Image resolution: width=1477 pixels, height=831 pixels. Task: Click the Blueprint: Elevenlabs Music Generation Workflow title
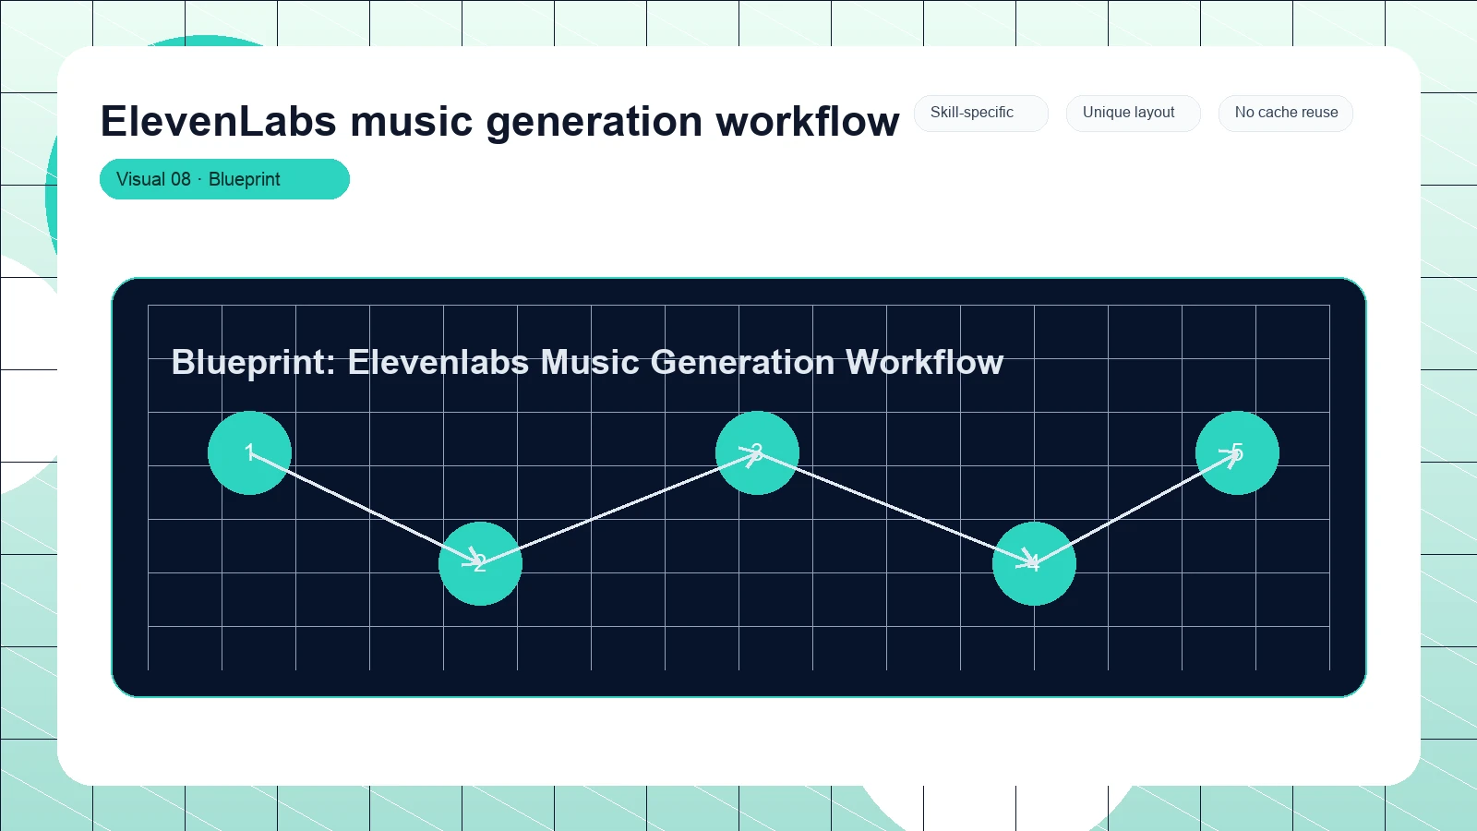587,362
